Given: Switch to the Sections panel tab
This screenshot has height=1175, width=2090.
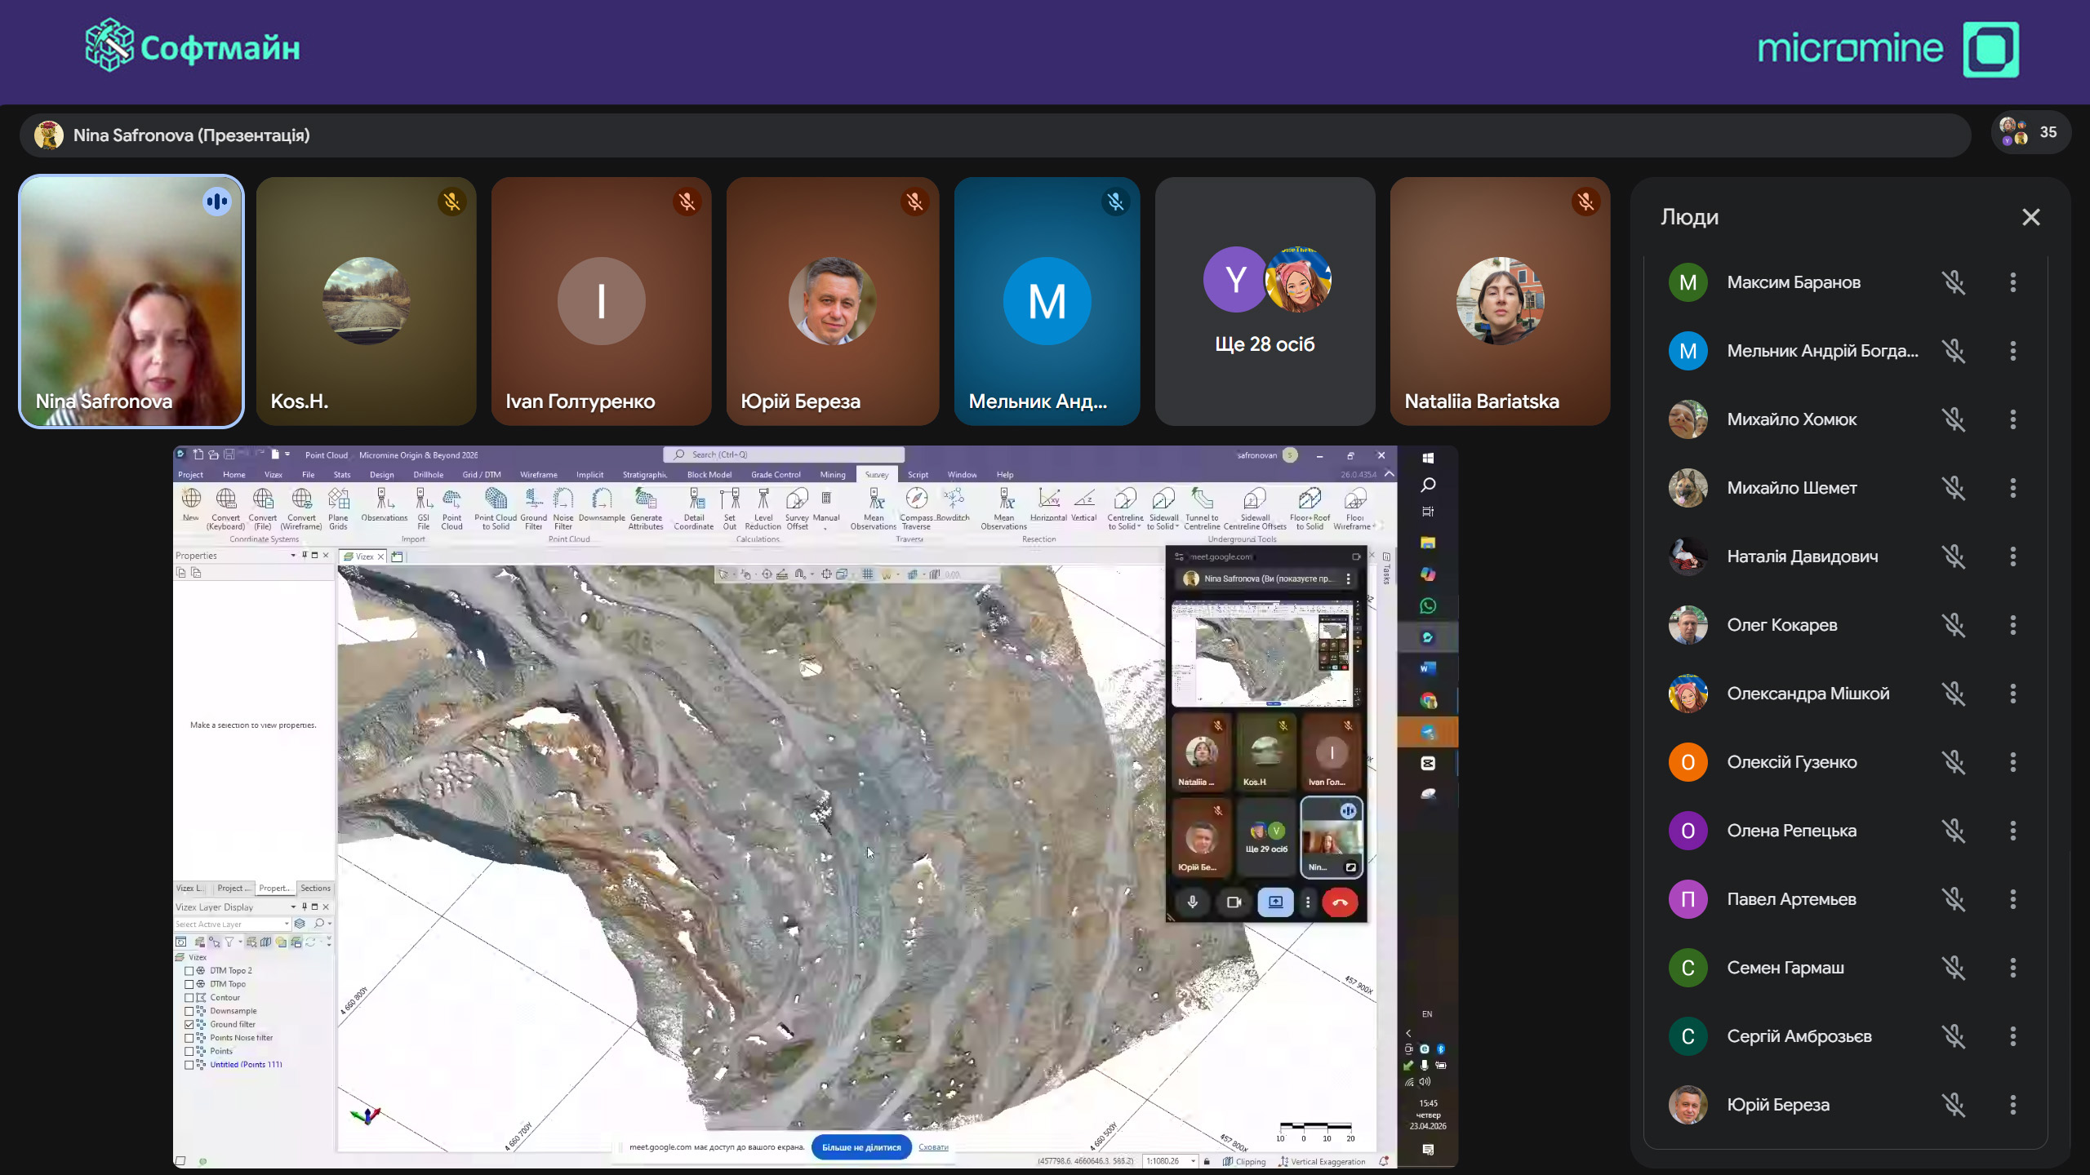Looking at the screenshot, I should pos(315,888).
